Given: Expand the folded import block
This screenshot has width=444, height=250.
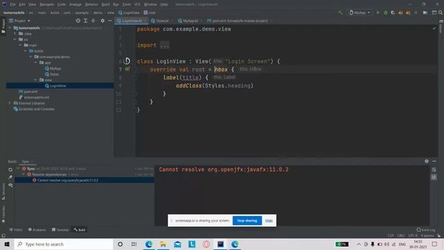Looking at the screenshot, I should pyautogui.click(x=164, y=45).
